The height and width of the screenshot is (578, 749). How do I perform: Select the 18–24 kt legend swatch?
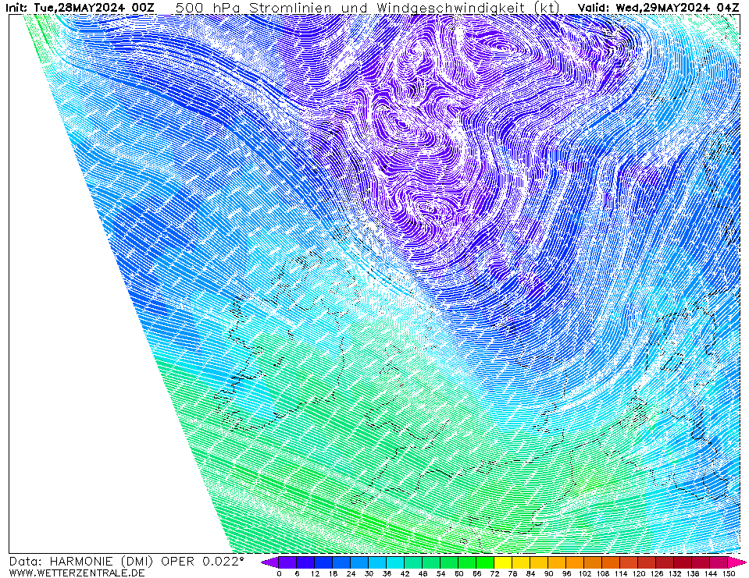tap(341, 562)
